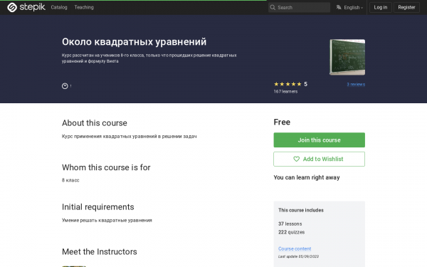427x267 pixels.
Task: Join this course via green button
Action: pos(319,140)
